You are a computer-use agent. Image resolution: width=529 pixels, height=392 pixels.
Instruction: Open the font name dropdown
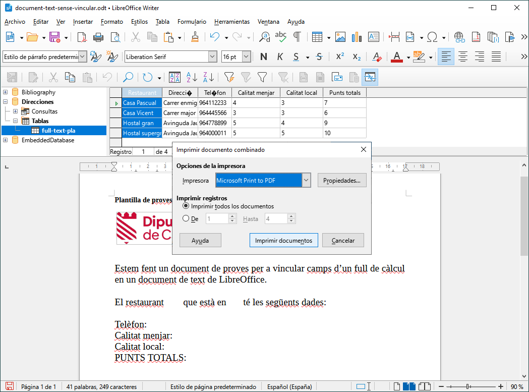(x=212, y=57)
